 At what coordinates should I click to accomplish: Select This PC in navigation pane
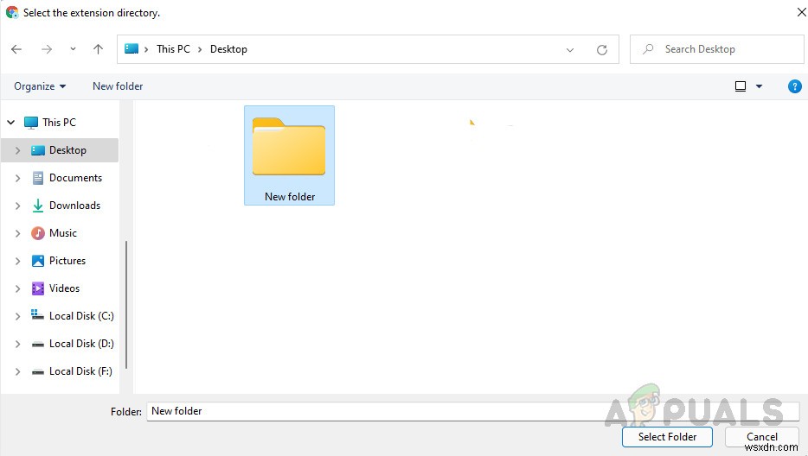coord(59,123)
